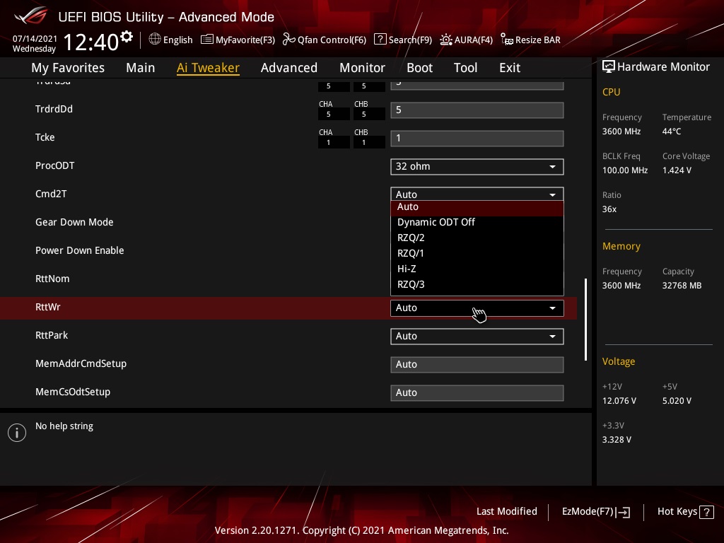This screenshot has width=724, height=543.
Task: Open the My Favorites tab
Action: click(x=68, y=67)
